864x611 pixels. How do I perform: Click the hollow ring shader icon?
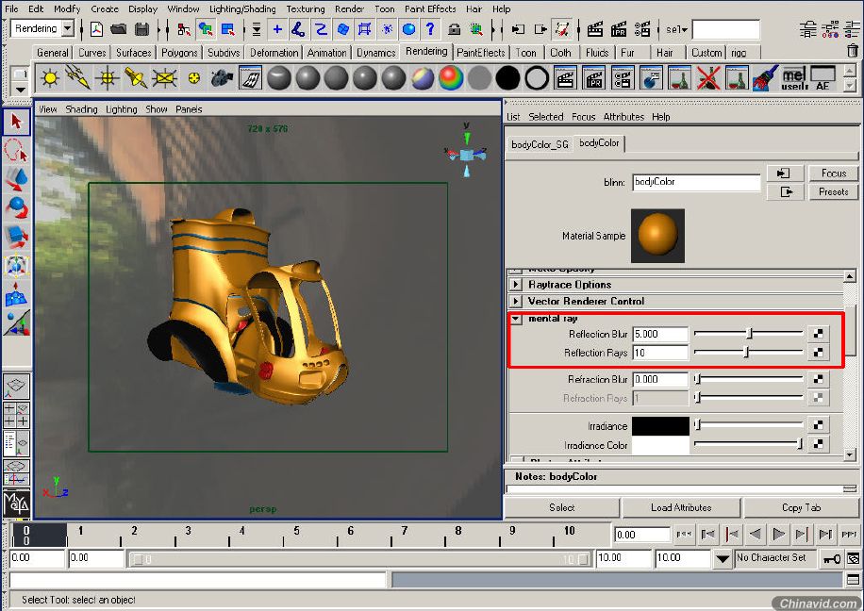(x=537, y=77)
